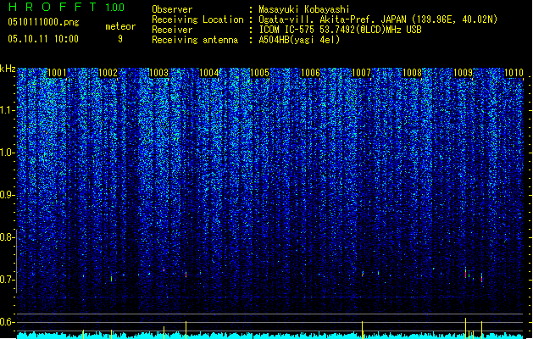Click the 'Observer' field label

pos(172,9)
